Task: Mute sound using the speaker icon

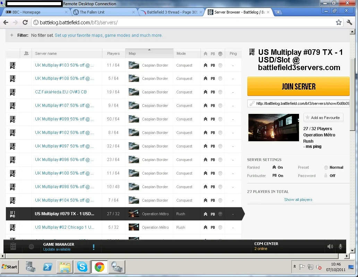Action: coord(330,246)
